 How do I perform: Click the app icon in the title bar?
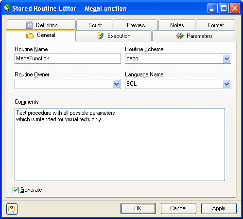tap(7, 8)
